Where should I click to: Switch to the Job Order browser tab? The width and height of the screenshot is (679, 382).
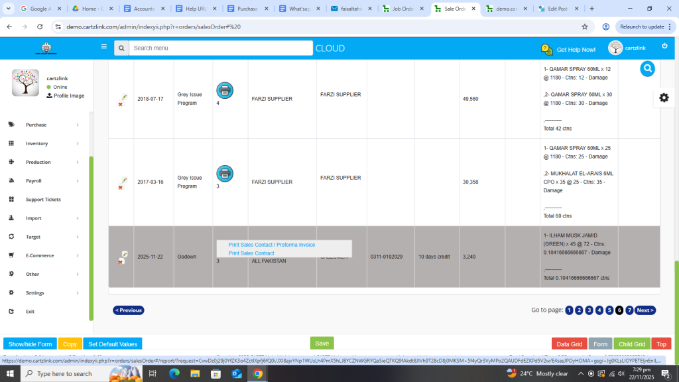click(402, 9)
